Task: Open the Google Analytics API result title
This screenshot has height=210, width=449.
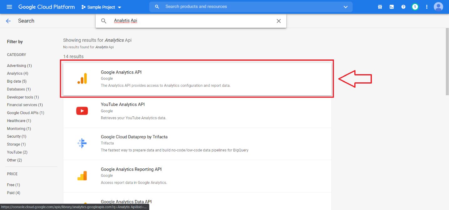Action: [x=121, y=72]
